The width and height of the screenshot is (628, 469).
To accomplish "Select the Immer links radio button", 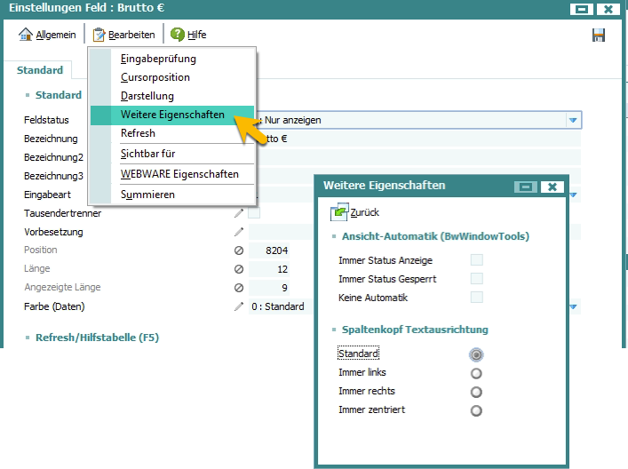I will pos(477,373).
